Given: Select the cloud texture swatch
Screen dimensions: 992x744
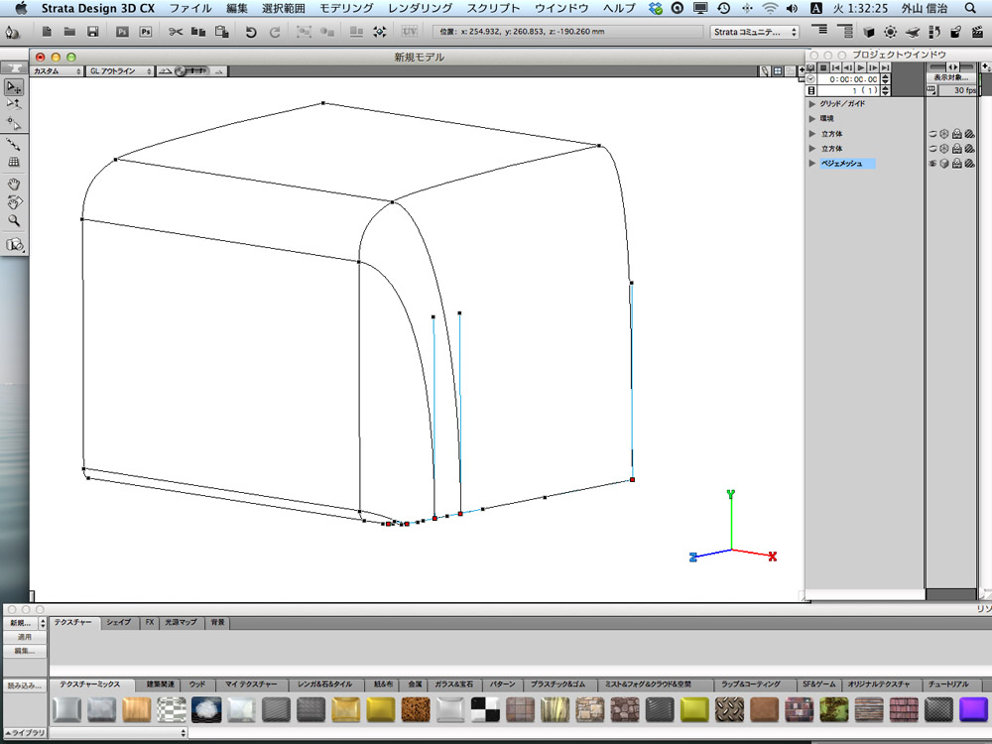Looking at the screenshot, I should (x=206, y=710).
